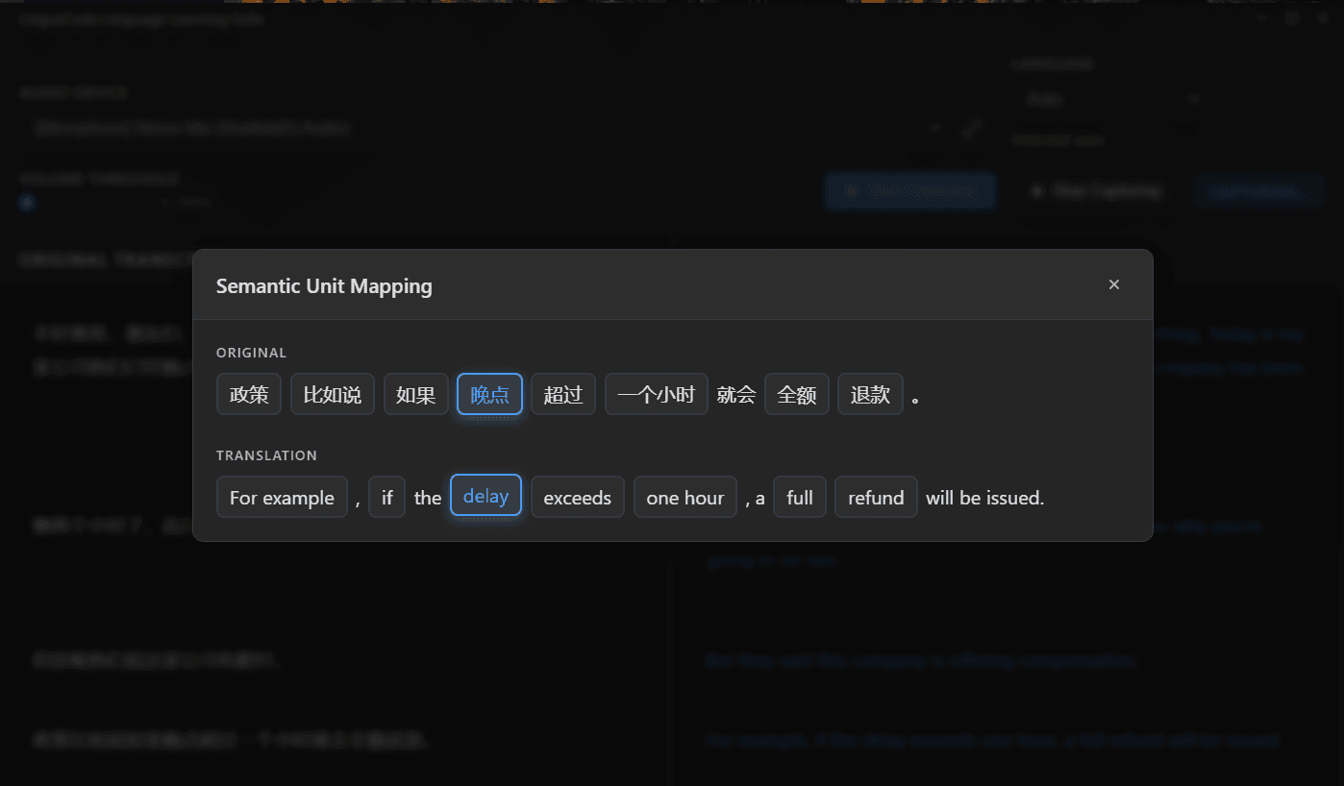This screenshot has width=1344, height=786.
Task: Click the highlighted "delay" translation chip
Action: (x=485, y=496)
